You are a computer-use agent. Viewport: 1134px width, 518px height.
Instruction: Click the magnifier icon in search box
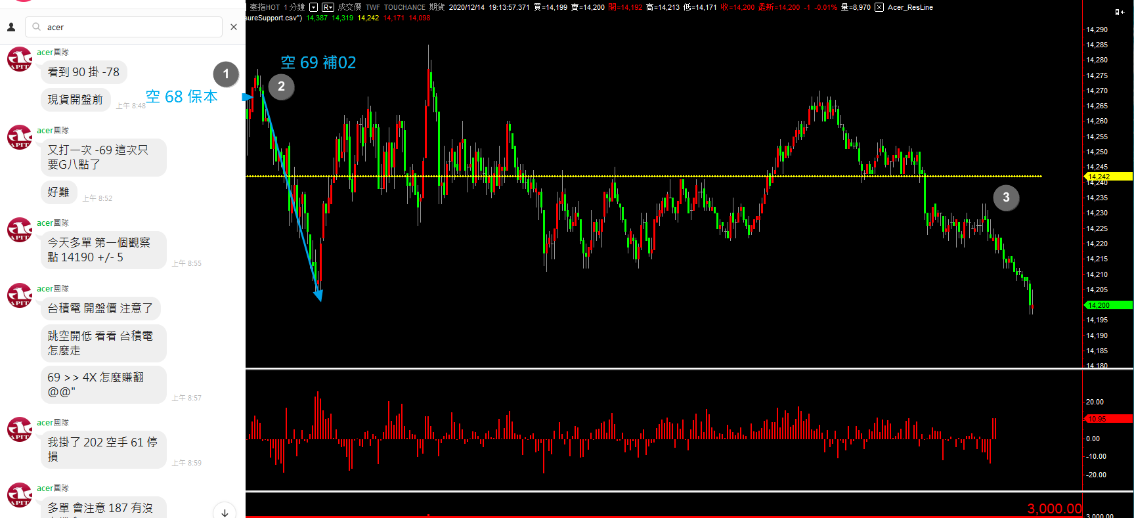click(36, 27)
